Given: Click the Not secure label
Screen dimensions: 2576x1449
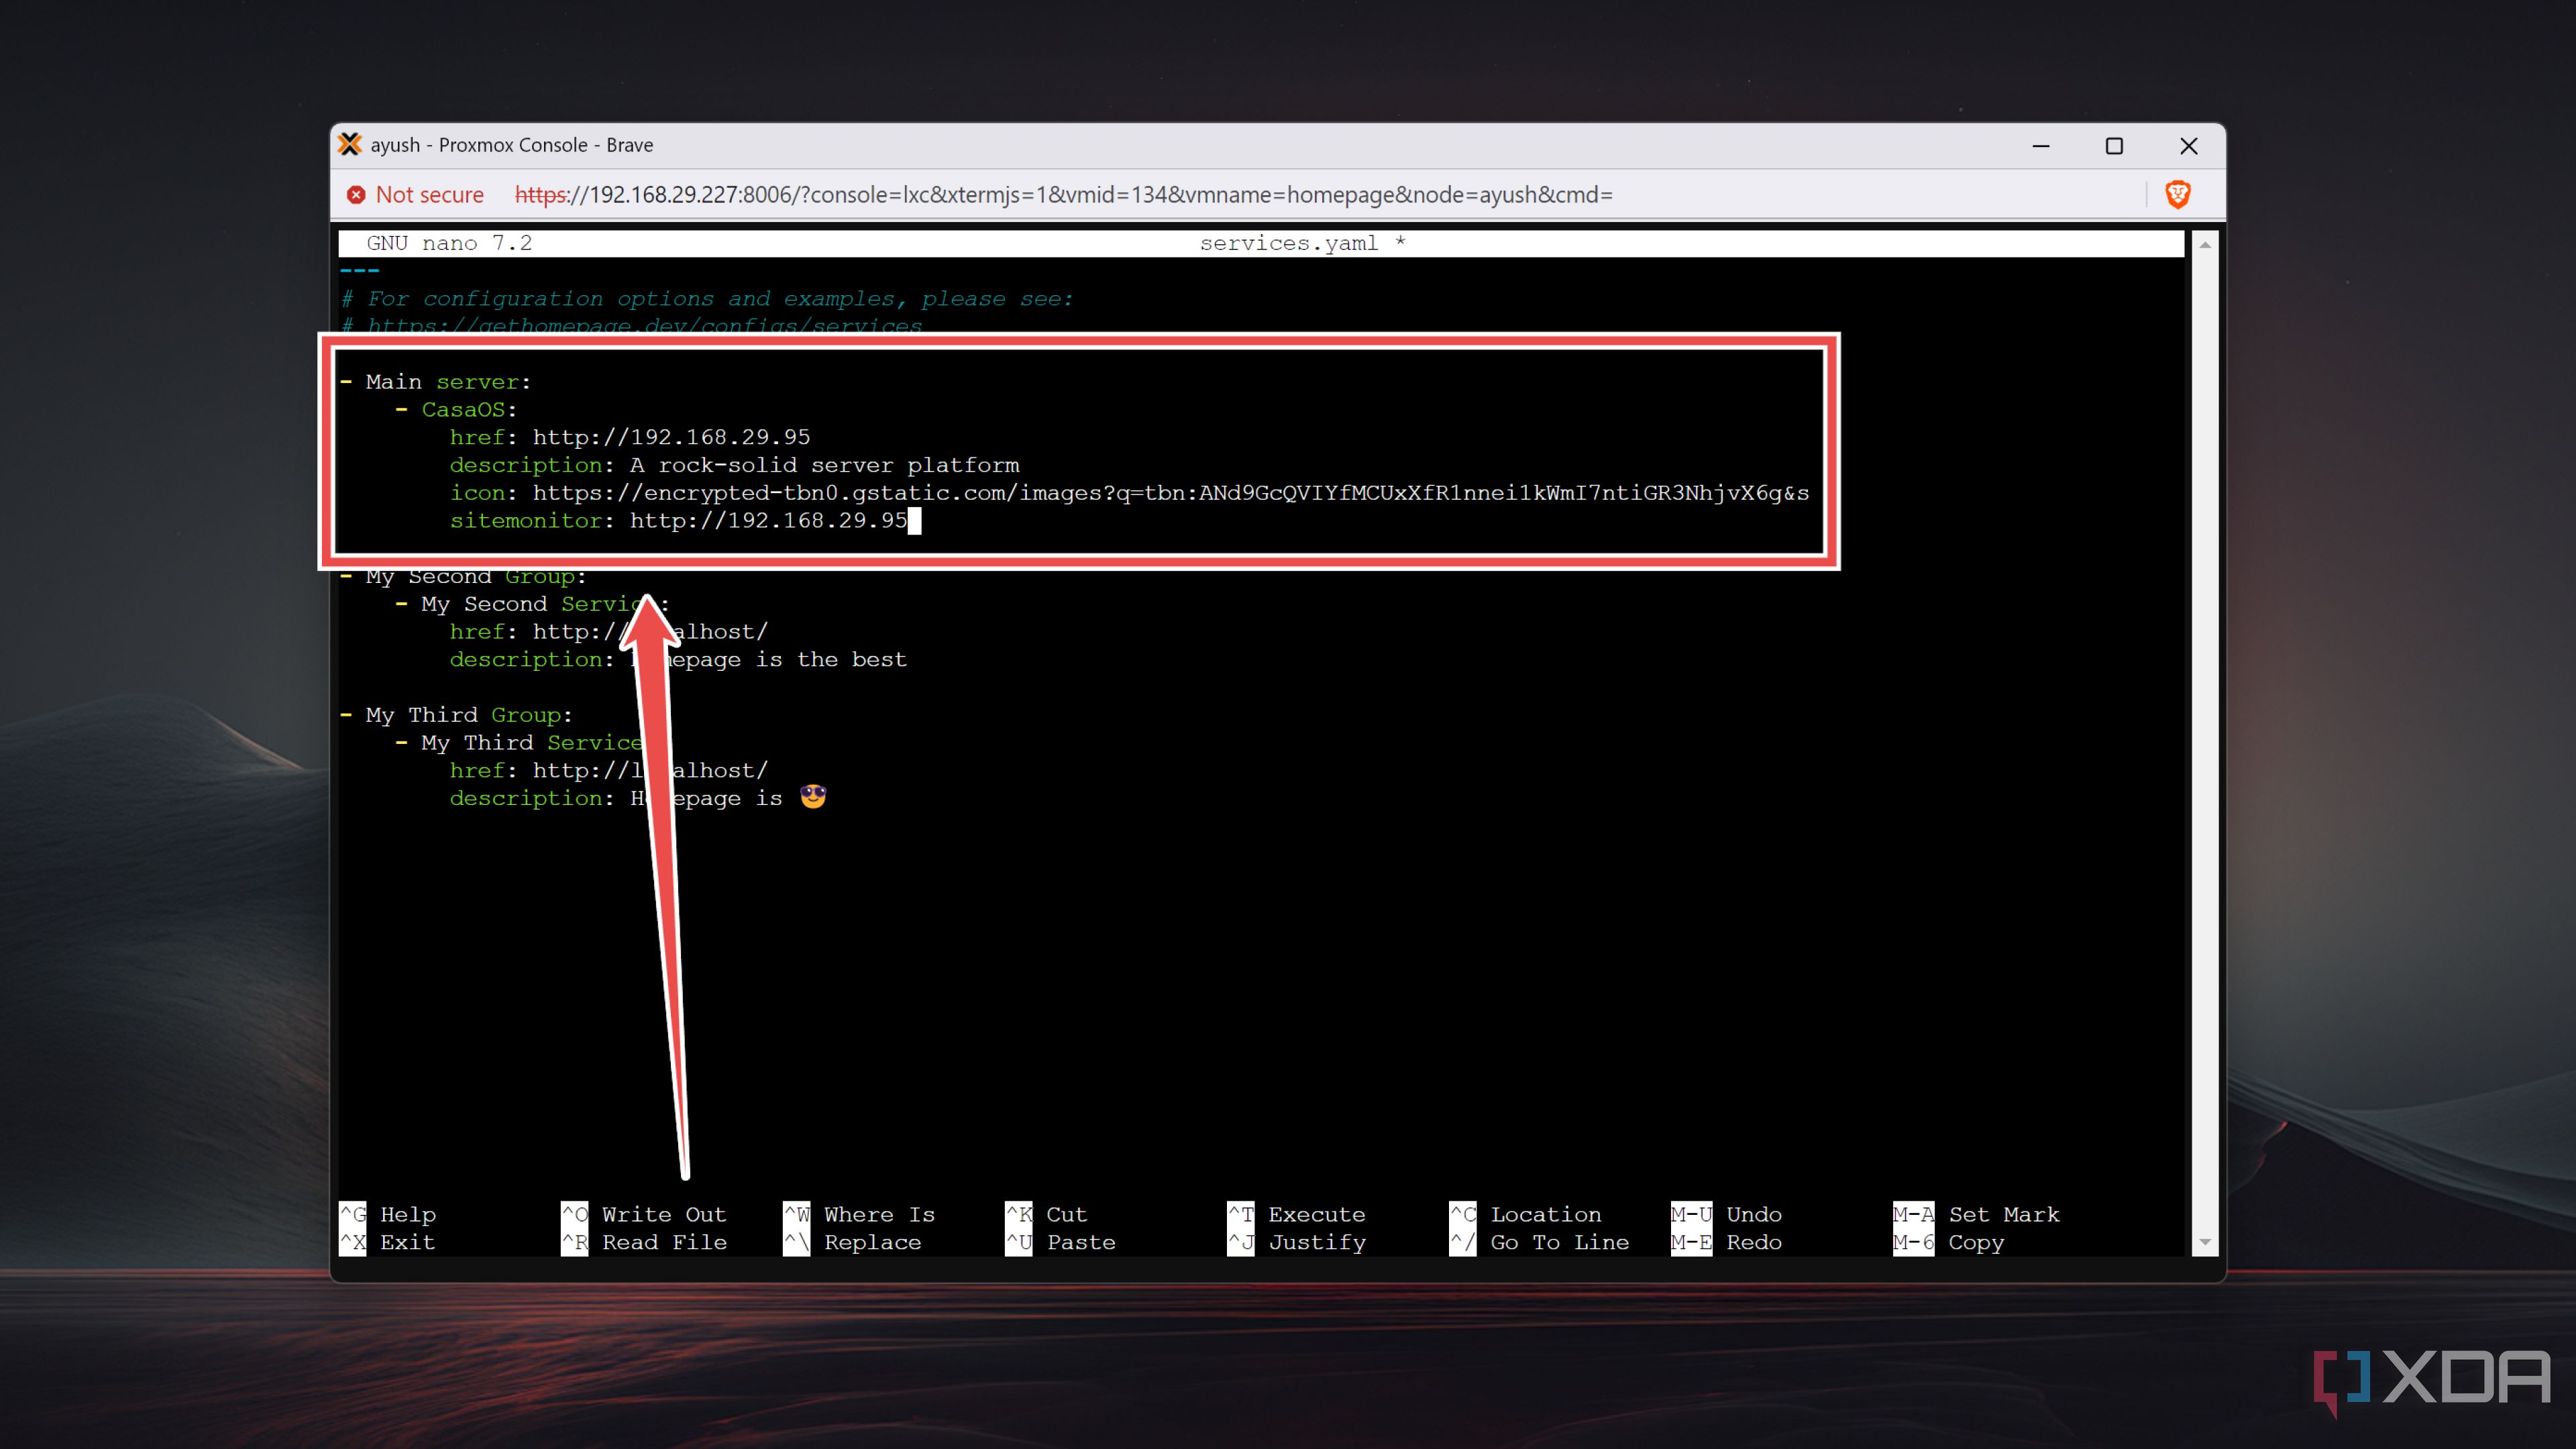Looking at the screenshot, I should [430, 195].
